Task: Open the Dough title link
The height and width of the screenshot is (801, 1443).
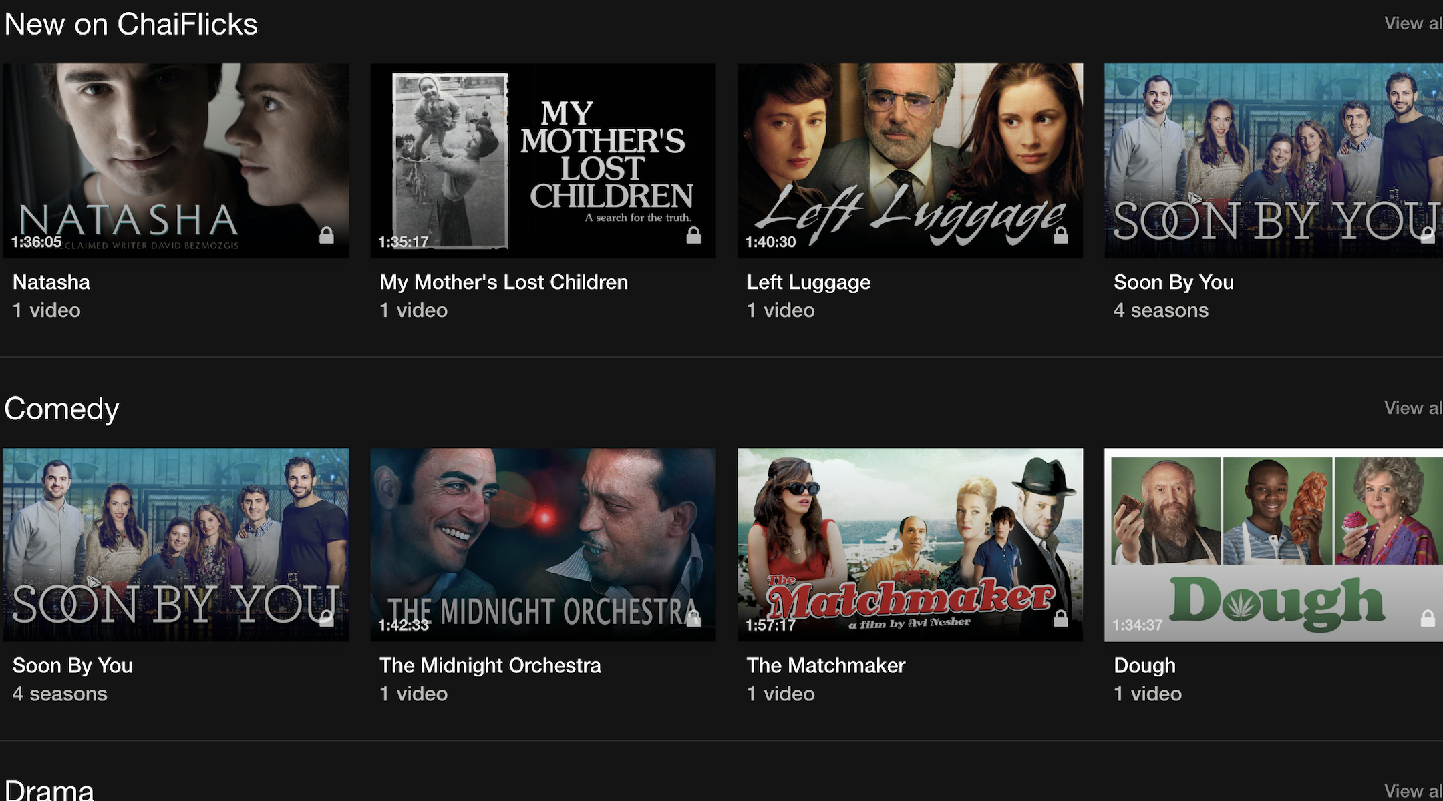Action: point(1144,665)
